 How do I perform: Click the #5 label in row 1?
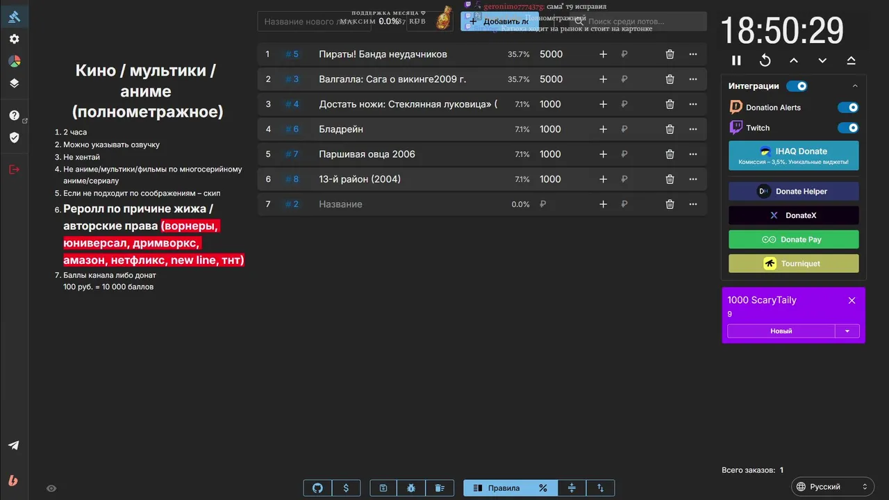(x=292, y=54)
